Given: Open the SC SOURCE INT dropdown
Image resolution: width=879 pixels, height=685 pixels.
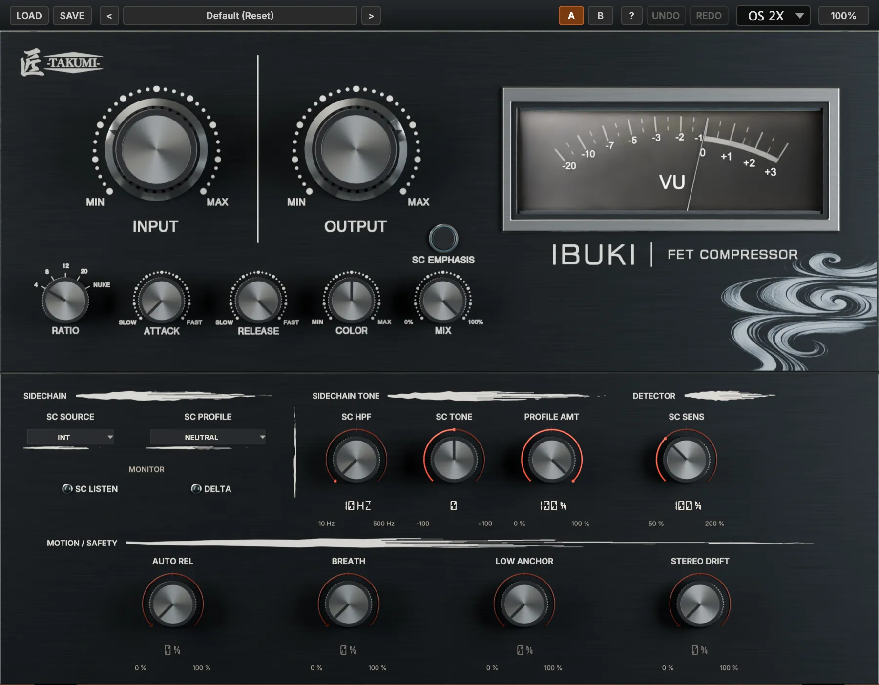Looking at the screenshot, I should click(70, 437).
